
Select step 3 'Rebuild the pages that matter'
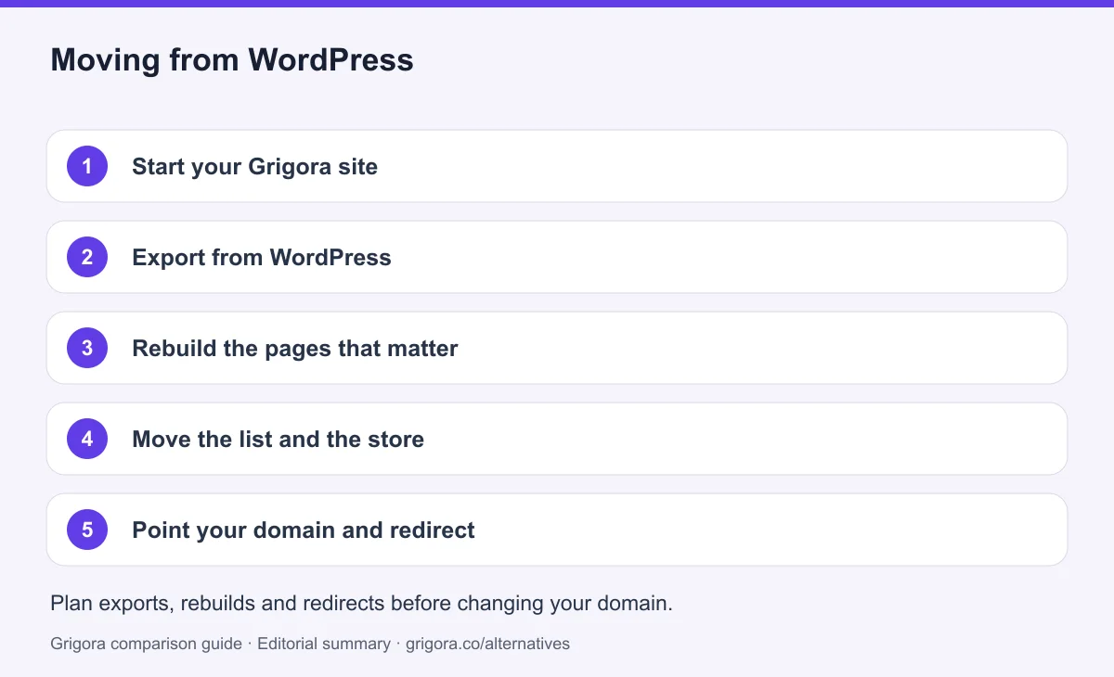click(x=557, y=348)
